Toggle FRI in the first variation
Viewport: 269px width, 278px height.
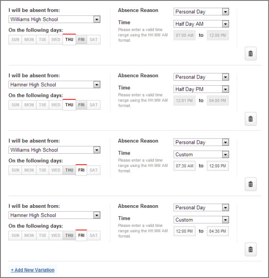click(82, 40)
